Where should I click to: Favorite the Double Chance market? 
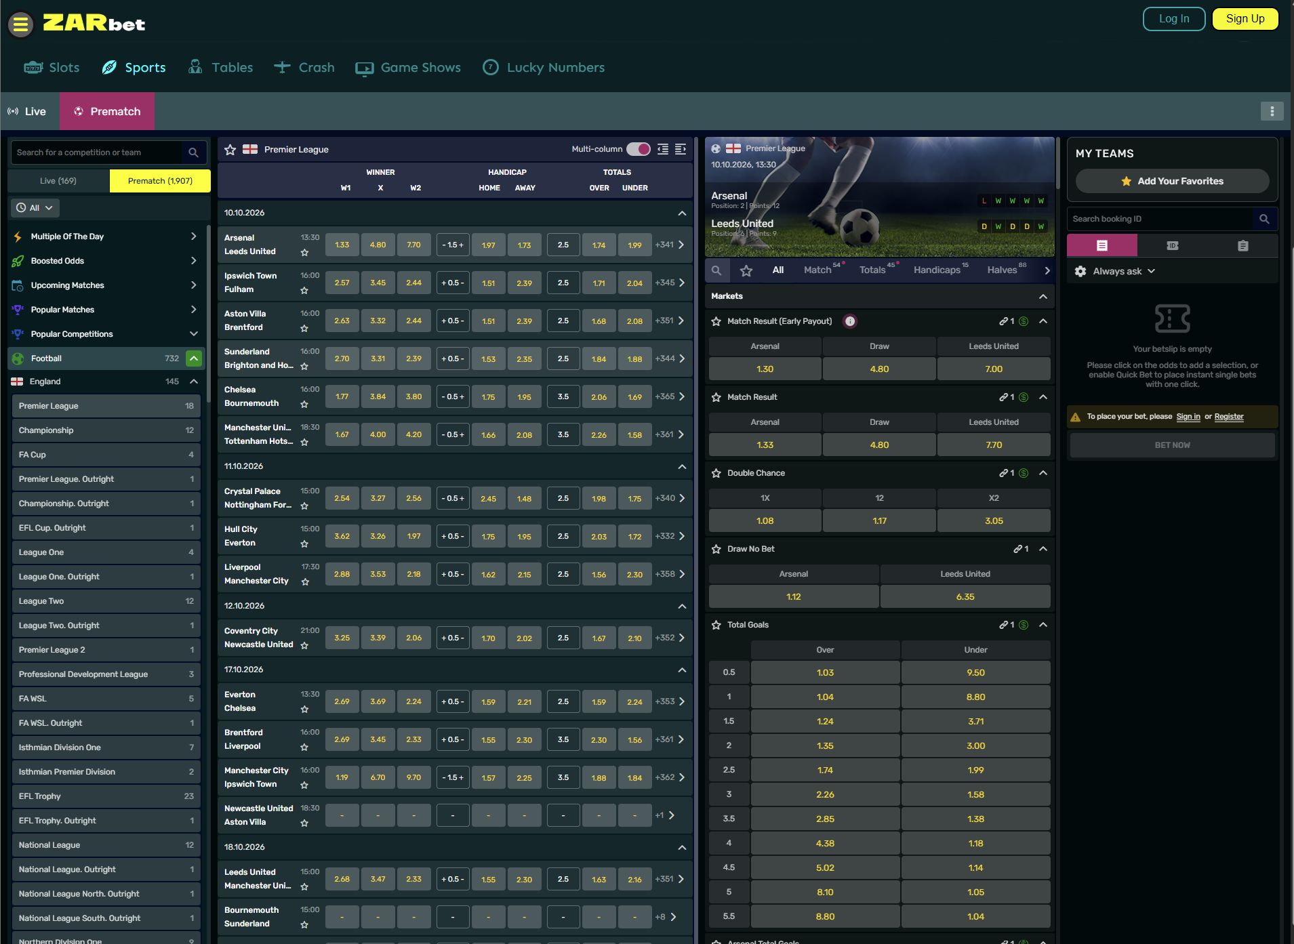click(716, 473)
